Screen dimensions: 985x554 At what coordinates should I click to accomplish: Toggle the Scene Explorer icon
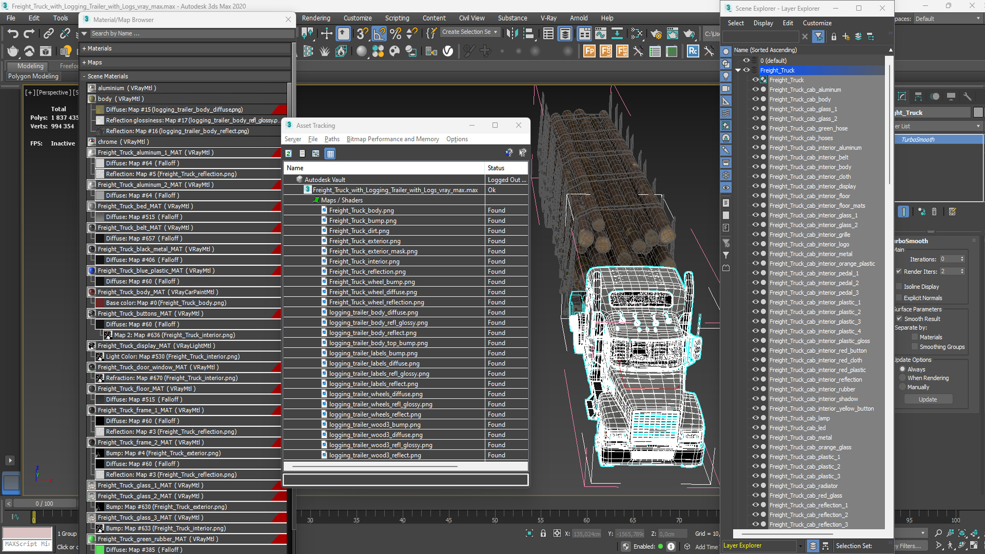pyautogui.click(x=548, y=34)
